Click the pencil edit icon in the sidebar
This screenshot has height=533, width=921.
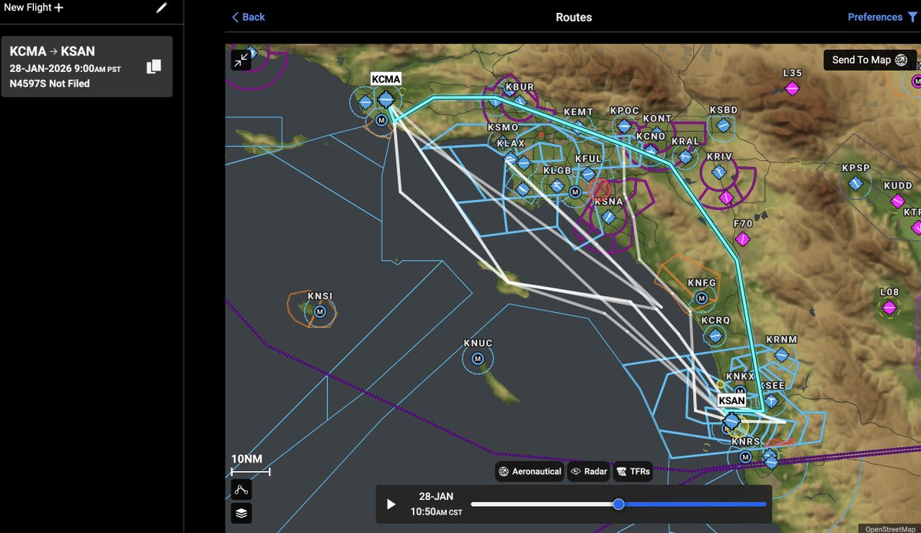(x=160, y=8)
